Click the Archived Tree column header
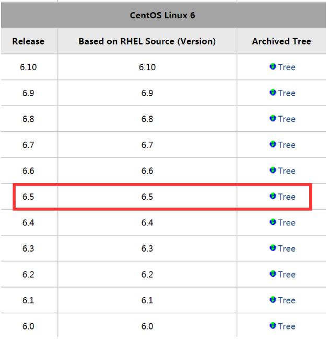The height and width of the screenshot is (341, 329). 281,41
